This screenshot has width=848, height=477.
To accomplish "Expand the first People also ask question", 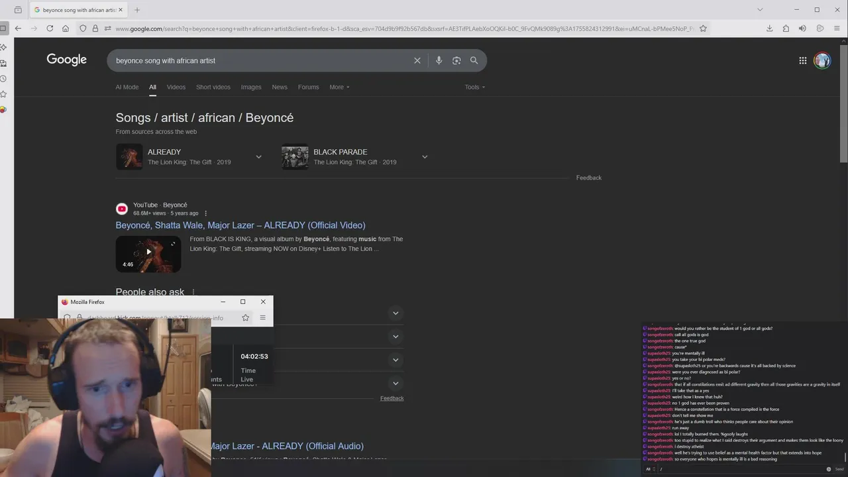I will click(396, 313).
